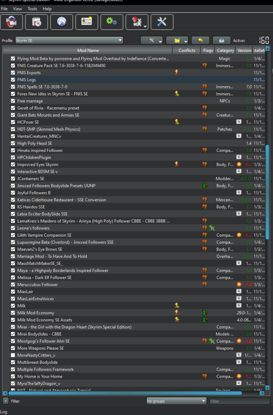273x415 pixels.
Task: Expand the filter panel arrow button
Action: tap(5, 401)
